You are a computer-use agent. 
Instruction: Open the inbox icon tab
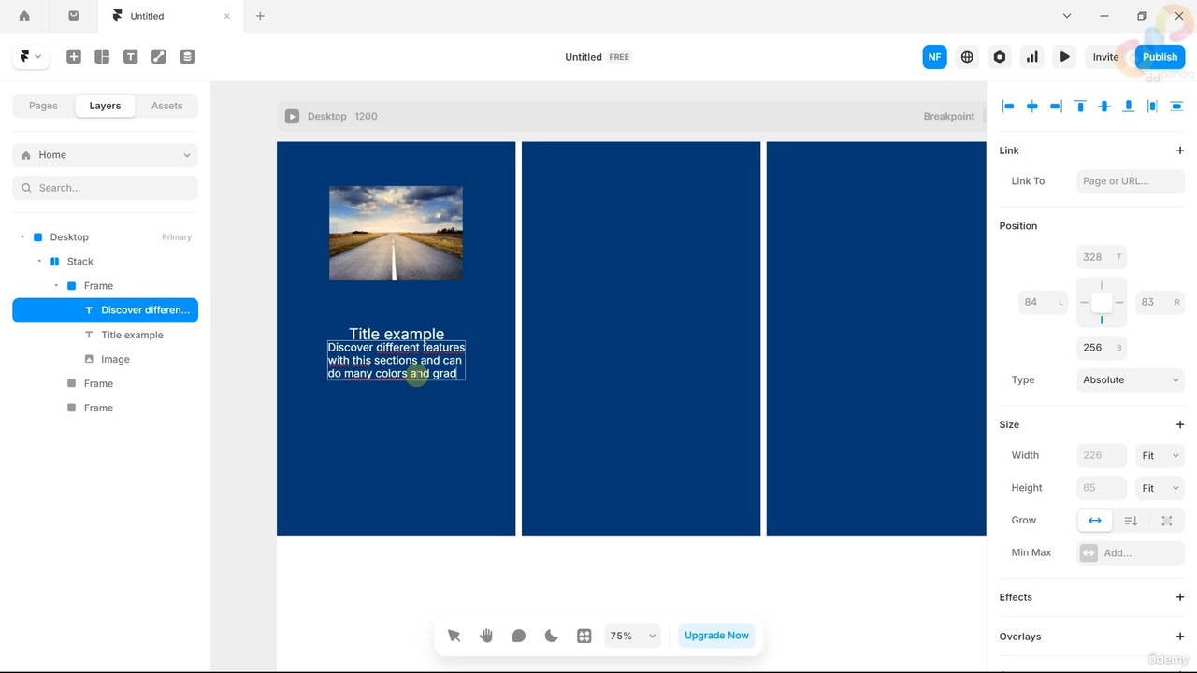click(x=74, y=16)
